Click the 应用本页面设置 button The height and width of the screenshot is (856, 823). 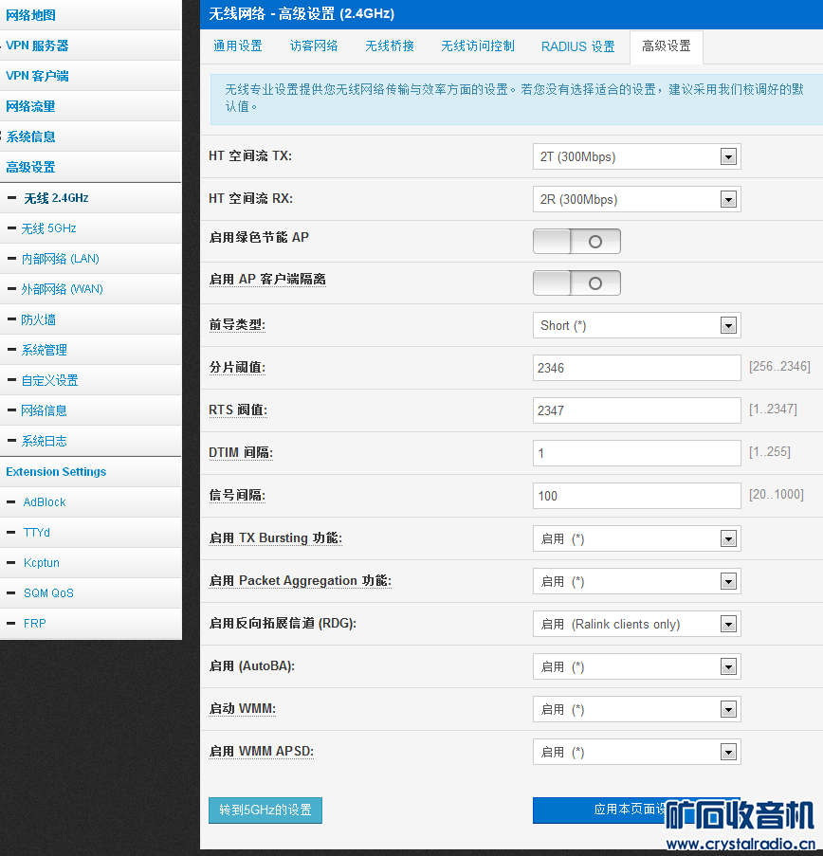pos(637,810)
